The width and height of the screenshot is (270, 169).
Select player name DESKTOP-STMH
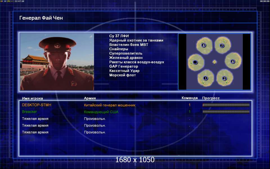(x=37, y=105)
